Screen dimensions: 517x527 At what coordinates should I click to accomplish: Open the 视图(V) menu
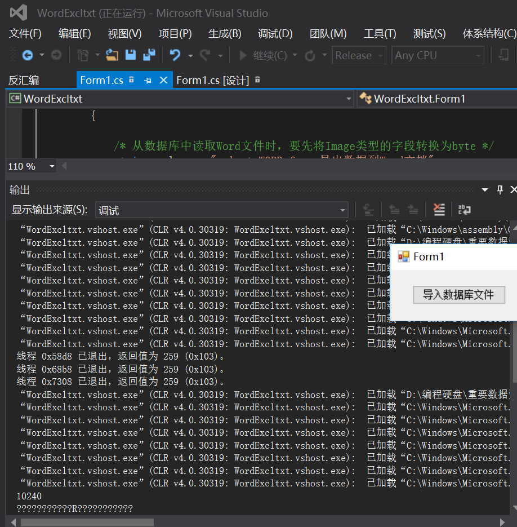[124, 33]
